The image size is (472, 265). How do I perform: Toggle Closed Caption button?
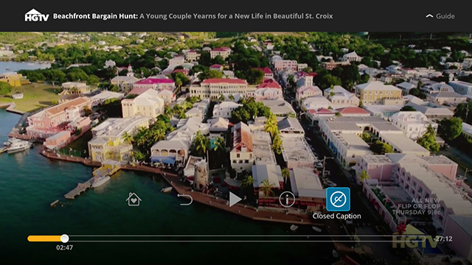coord(338,199)
